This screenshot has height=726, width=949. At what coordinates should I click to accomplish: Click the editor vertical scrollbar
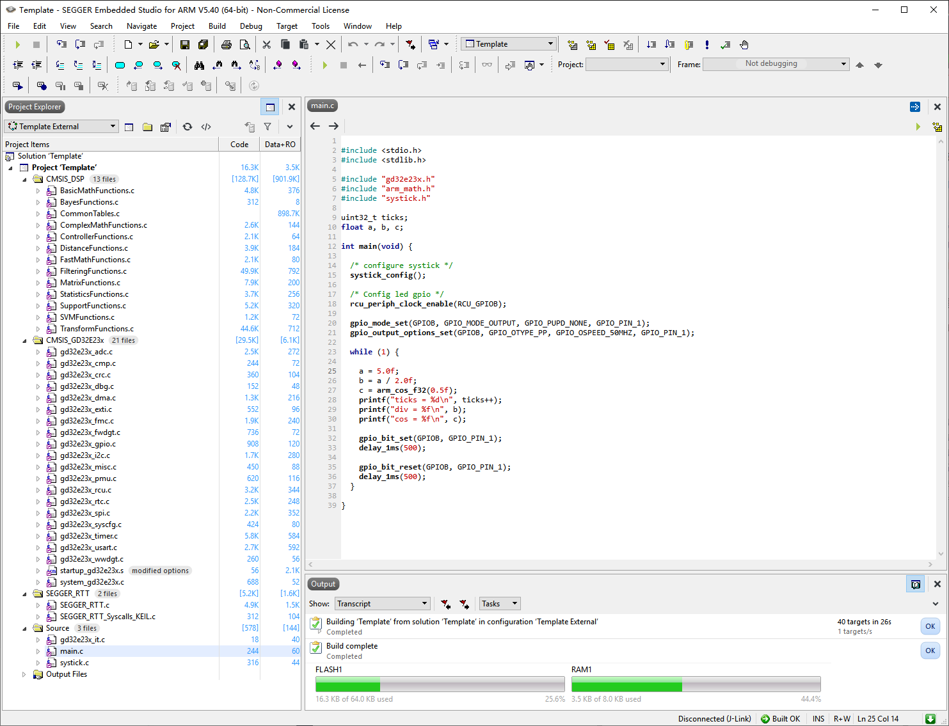[940, 347]
